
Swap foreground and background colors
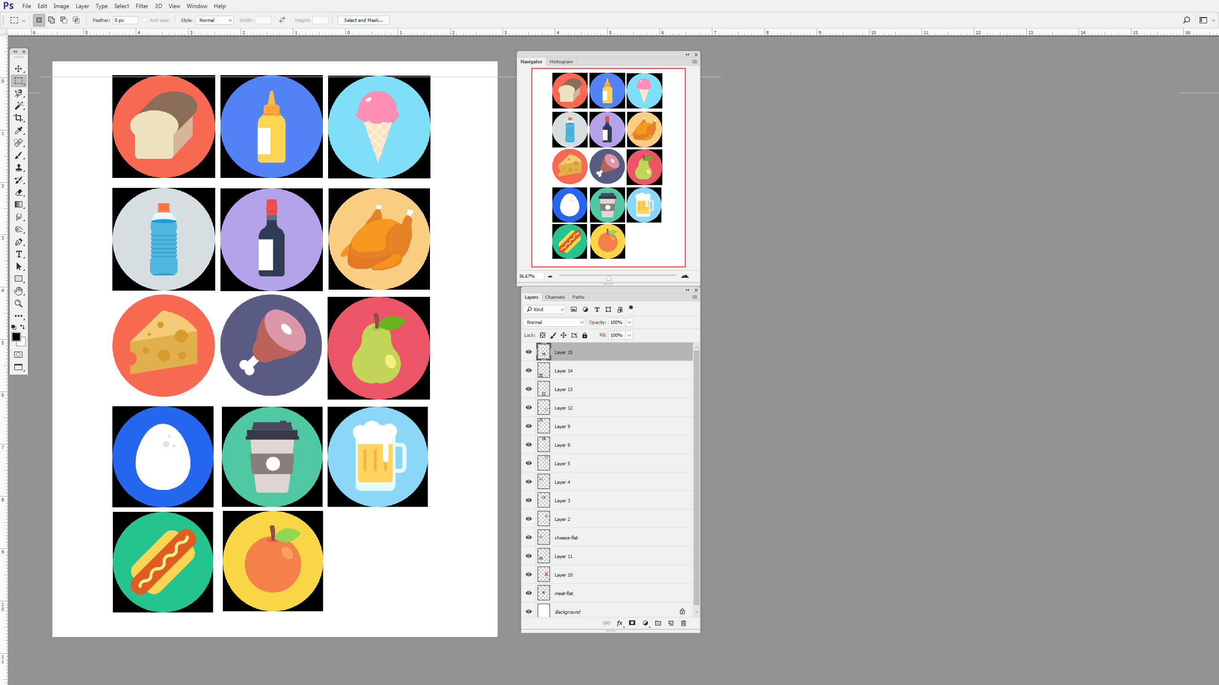coord(22,327)
